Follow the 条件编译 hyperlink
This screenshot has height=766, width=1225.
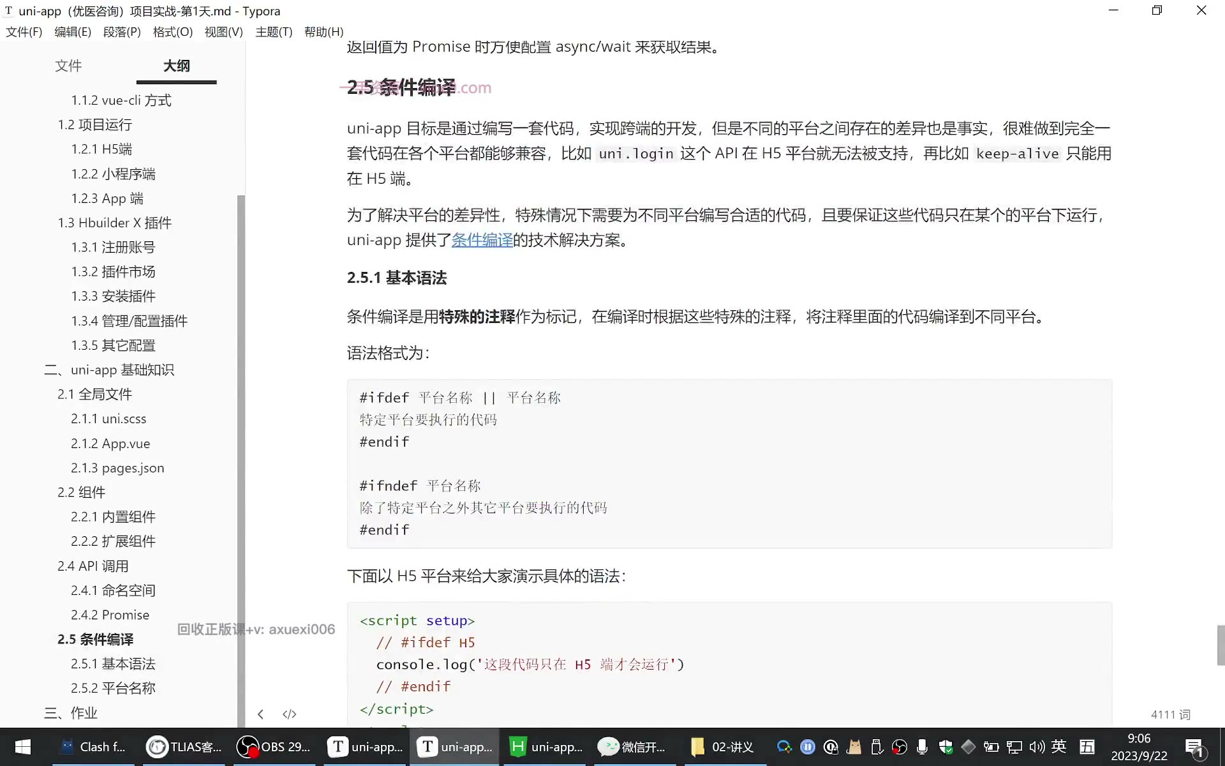pos(482,240)
